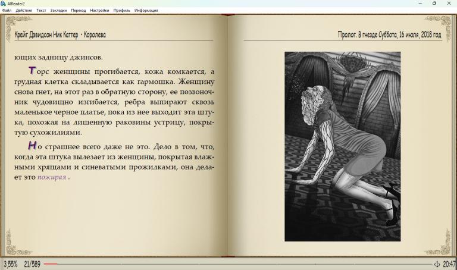457x270 pixels.
Task: Open the Профиль menu
Action: coord(121,10)
